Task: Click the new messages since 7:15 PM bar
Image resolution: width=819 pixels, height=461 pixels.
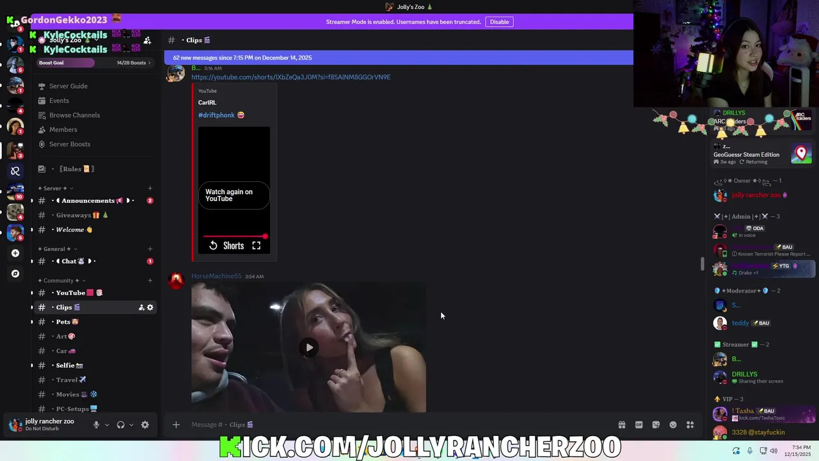Action: coord(399,58)
